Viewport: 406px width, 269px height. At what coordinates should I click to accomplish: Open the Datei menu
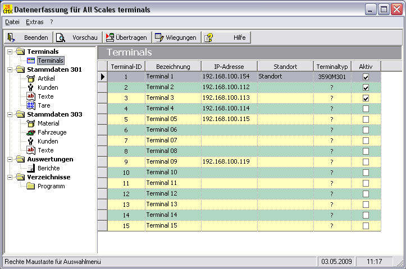point(12,22)
